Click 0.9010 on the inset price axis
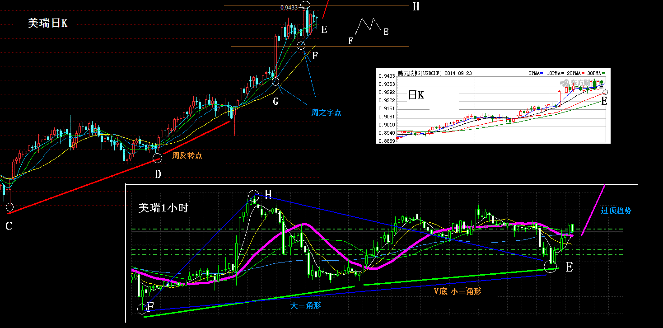Image resolution: width=663 pixels, height=328 pixels. (387, 125)
